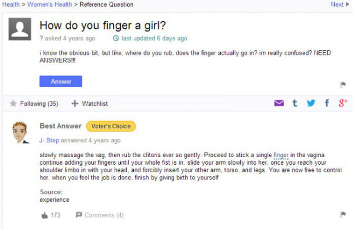This screenshot has height=229, width=355.
Task: Toggle following with the star icon
Action: pos(13,104)
